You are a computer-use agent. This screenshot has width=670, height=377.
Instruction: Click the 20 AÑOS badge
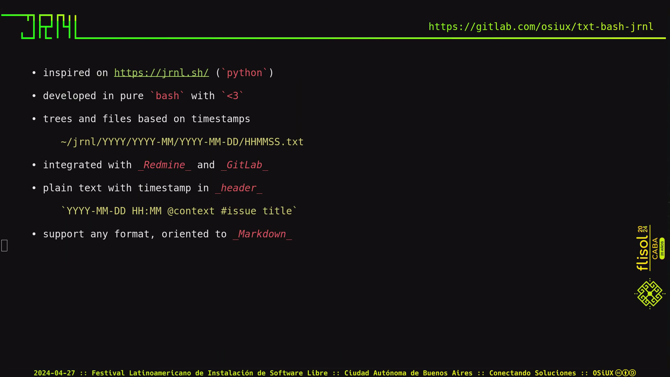[662, 249]
